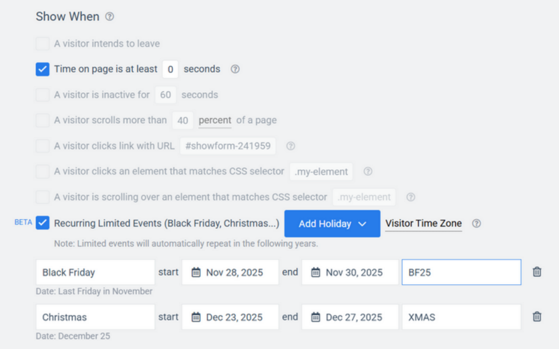The height and width of the screenshot is (349, 559).
Task: Open Black Friday start date calendar icon
Action: tap(196, 272)
